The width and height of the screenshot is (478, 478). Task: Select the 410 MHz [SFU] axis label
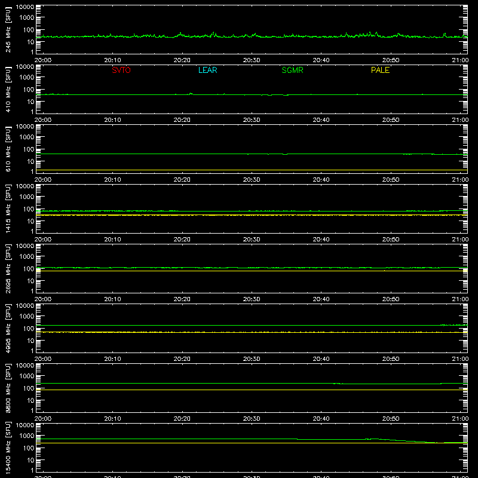(x=8, y=89)
